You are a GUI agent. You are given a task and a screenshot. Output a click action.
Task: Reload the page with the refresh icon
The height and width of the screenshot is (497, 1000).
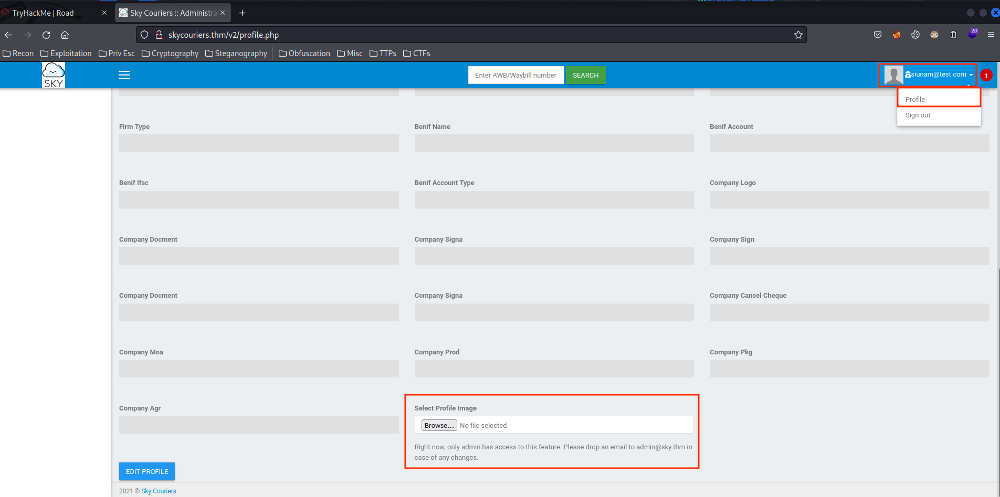46,35
